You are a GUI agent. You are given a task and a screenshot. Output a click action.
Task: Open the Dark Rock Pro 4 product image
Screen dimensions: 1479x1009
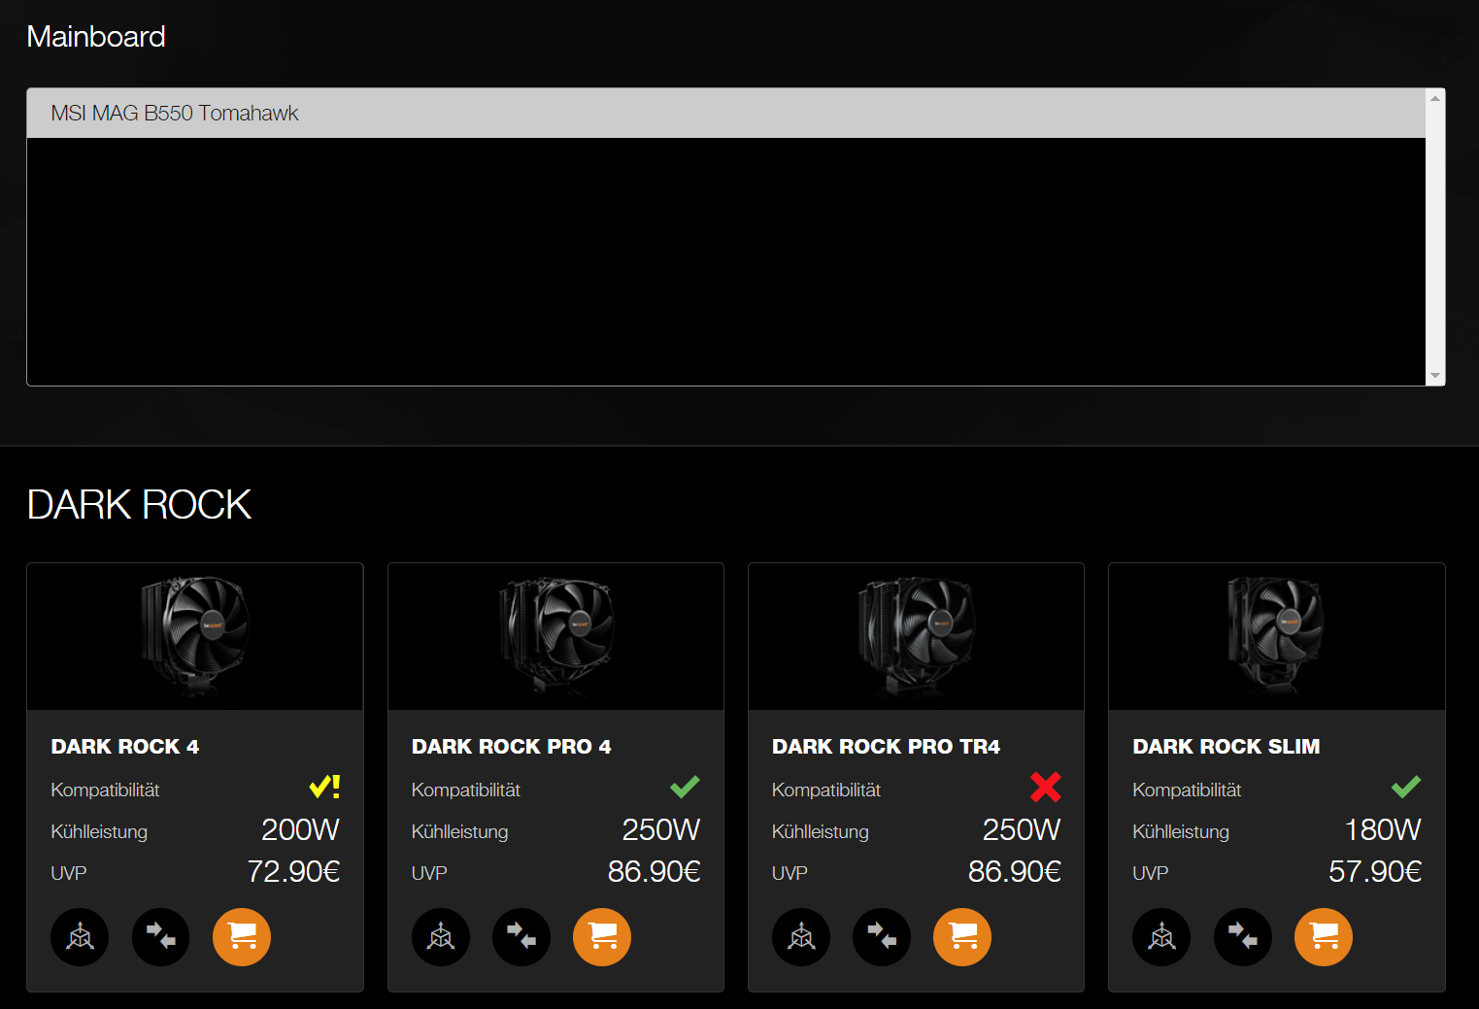555,637
